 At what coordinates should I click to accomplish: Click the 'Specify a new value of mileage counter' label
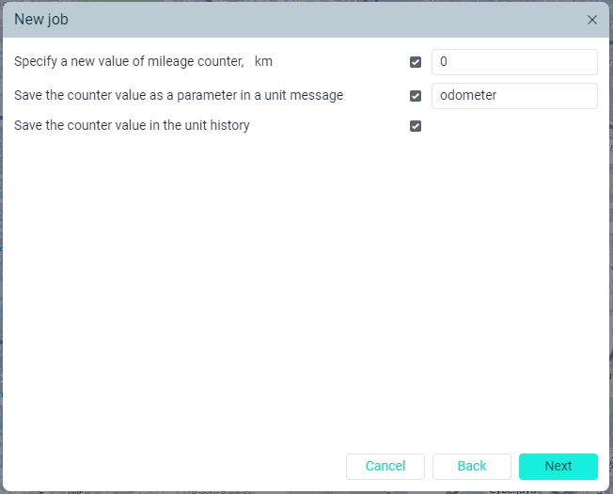click(143, 62)
